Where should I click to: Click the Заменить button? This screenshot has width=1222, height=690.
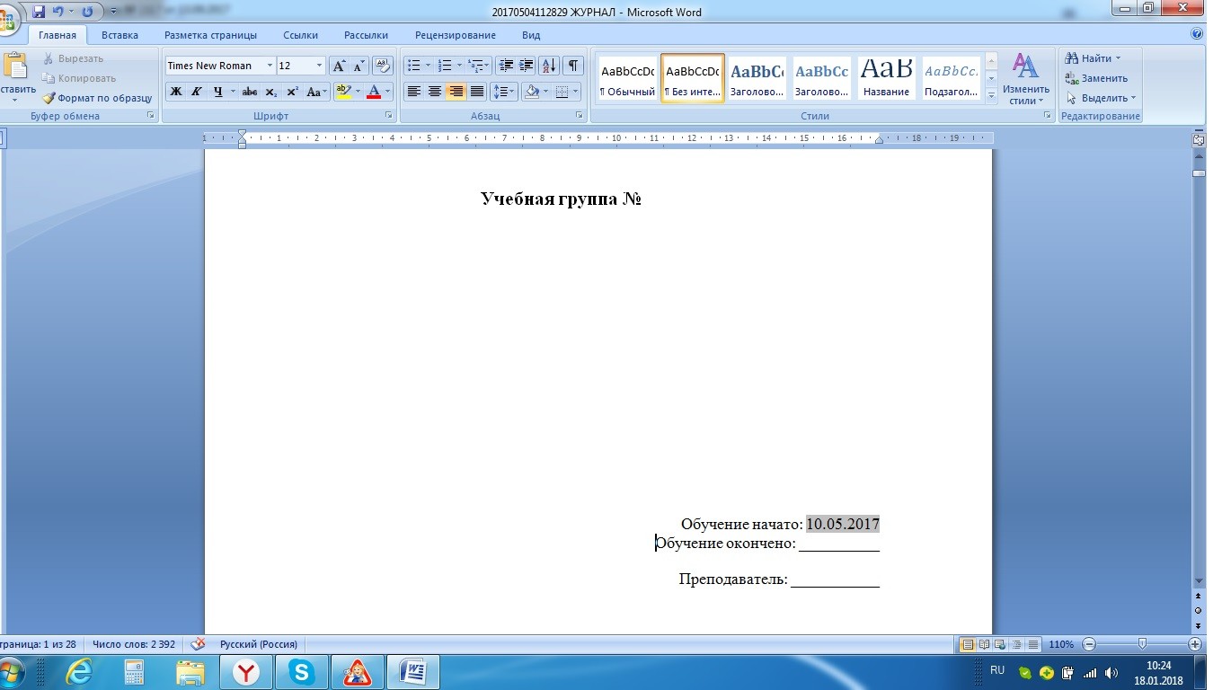pyautogui.click(x=1096, y=78)
